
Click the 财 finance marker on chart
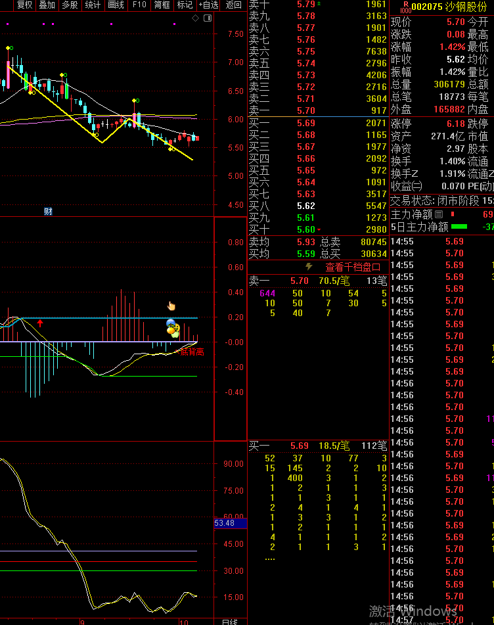[x=48, y=212]
